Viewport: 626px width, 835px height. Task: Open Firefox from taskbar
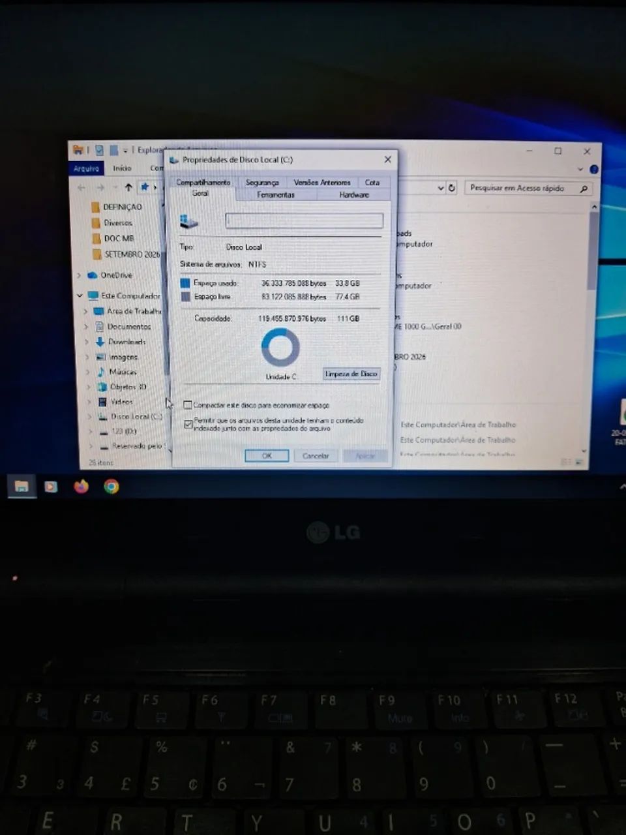point(82,487)
